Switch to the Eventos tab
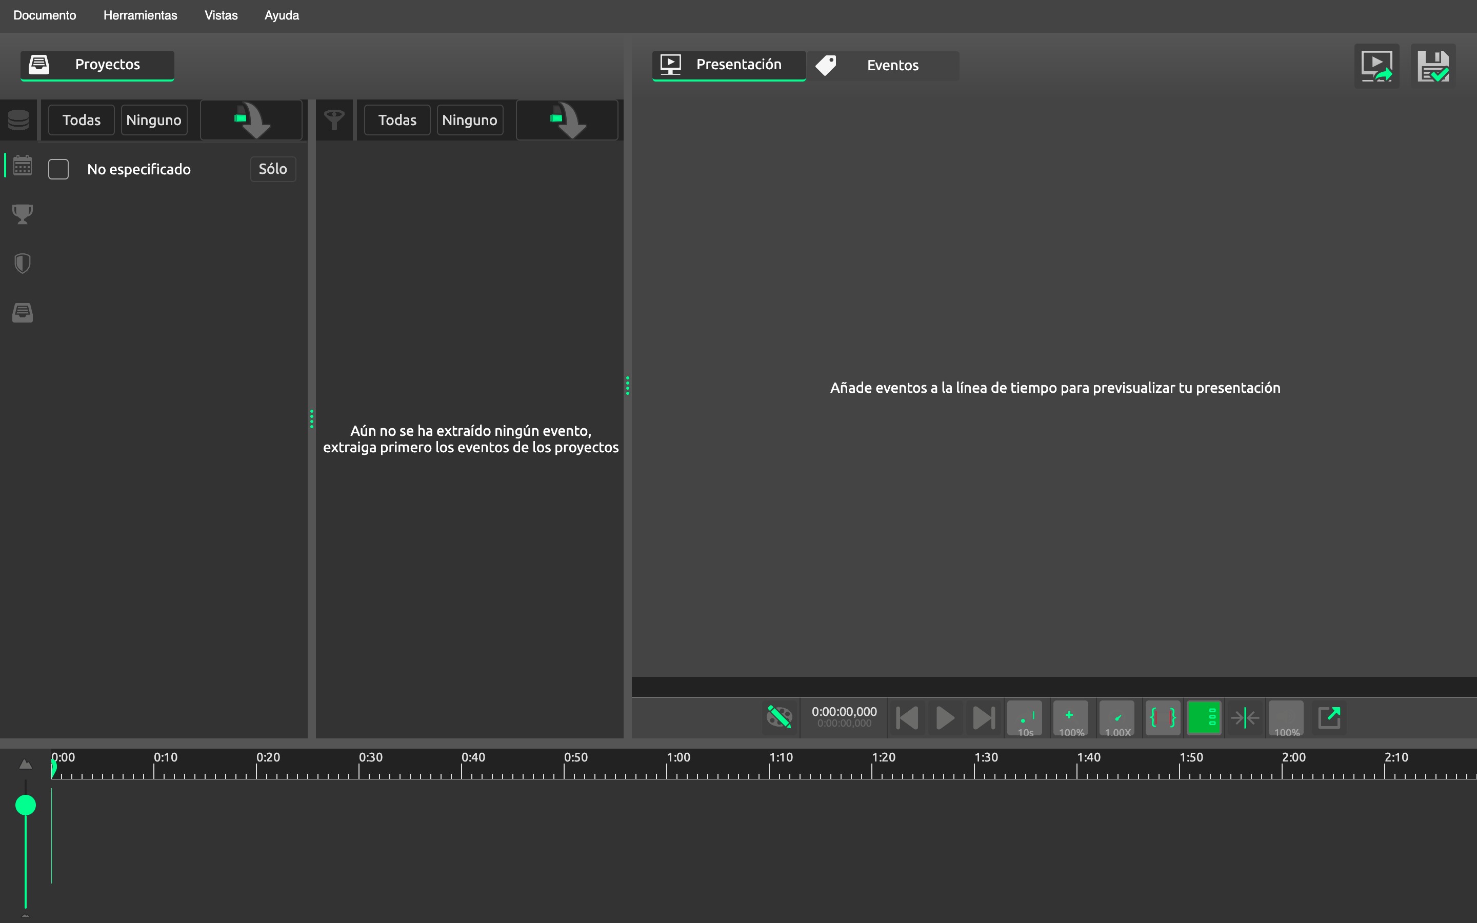This screenshot has height=923, width=1477. [892, 65]
